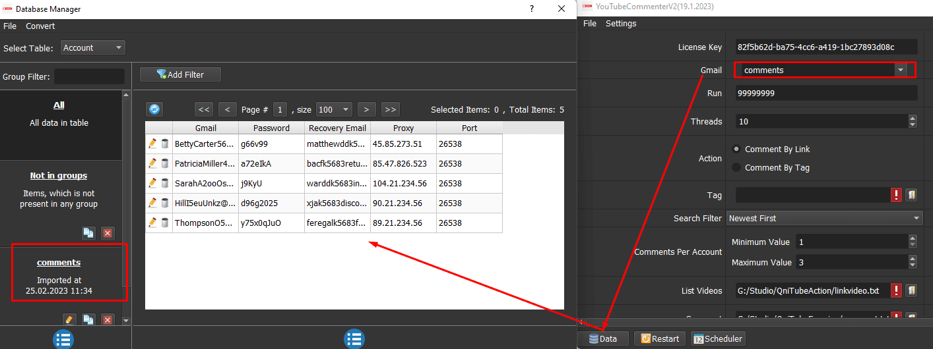Decrease Threads value with down arrow
Screen dimensions: 933x349
(x=913, y=124)
